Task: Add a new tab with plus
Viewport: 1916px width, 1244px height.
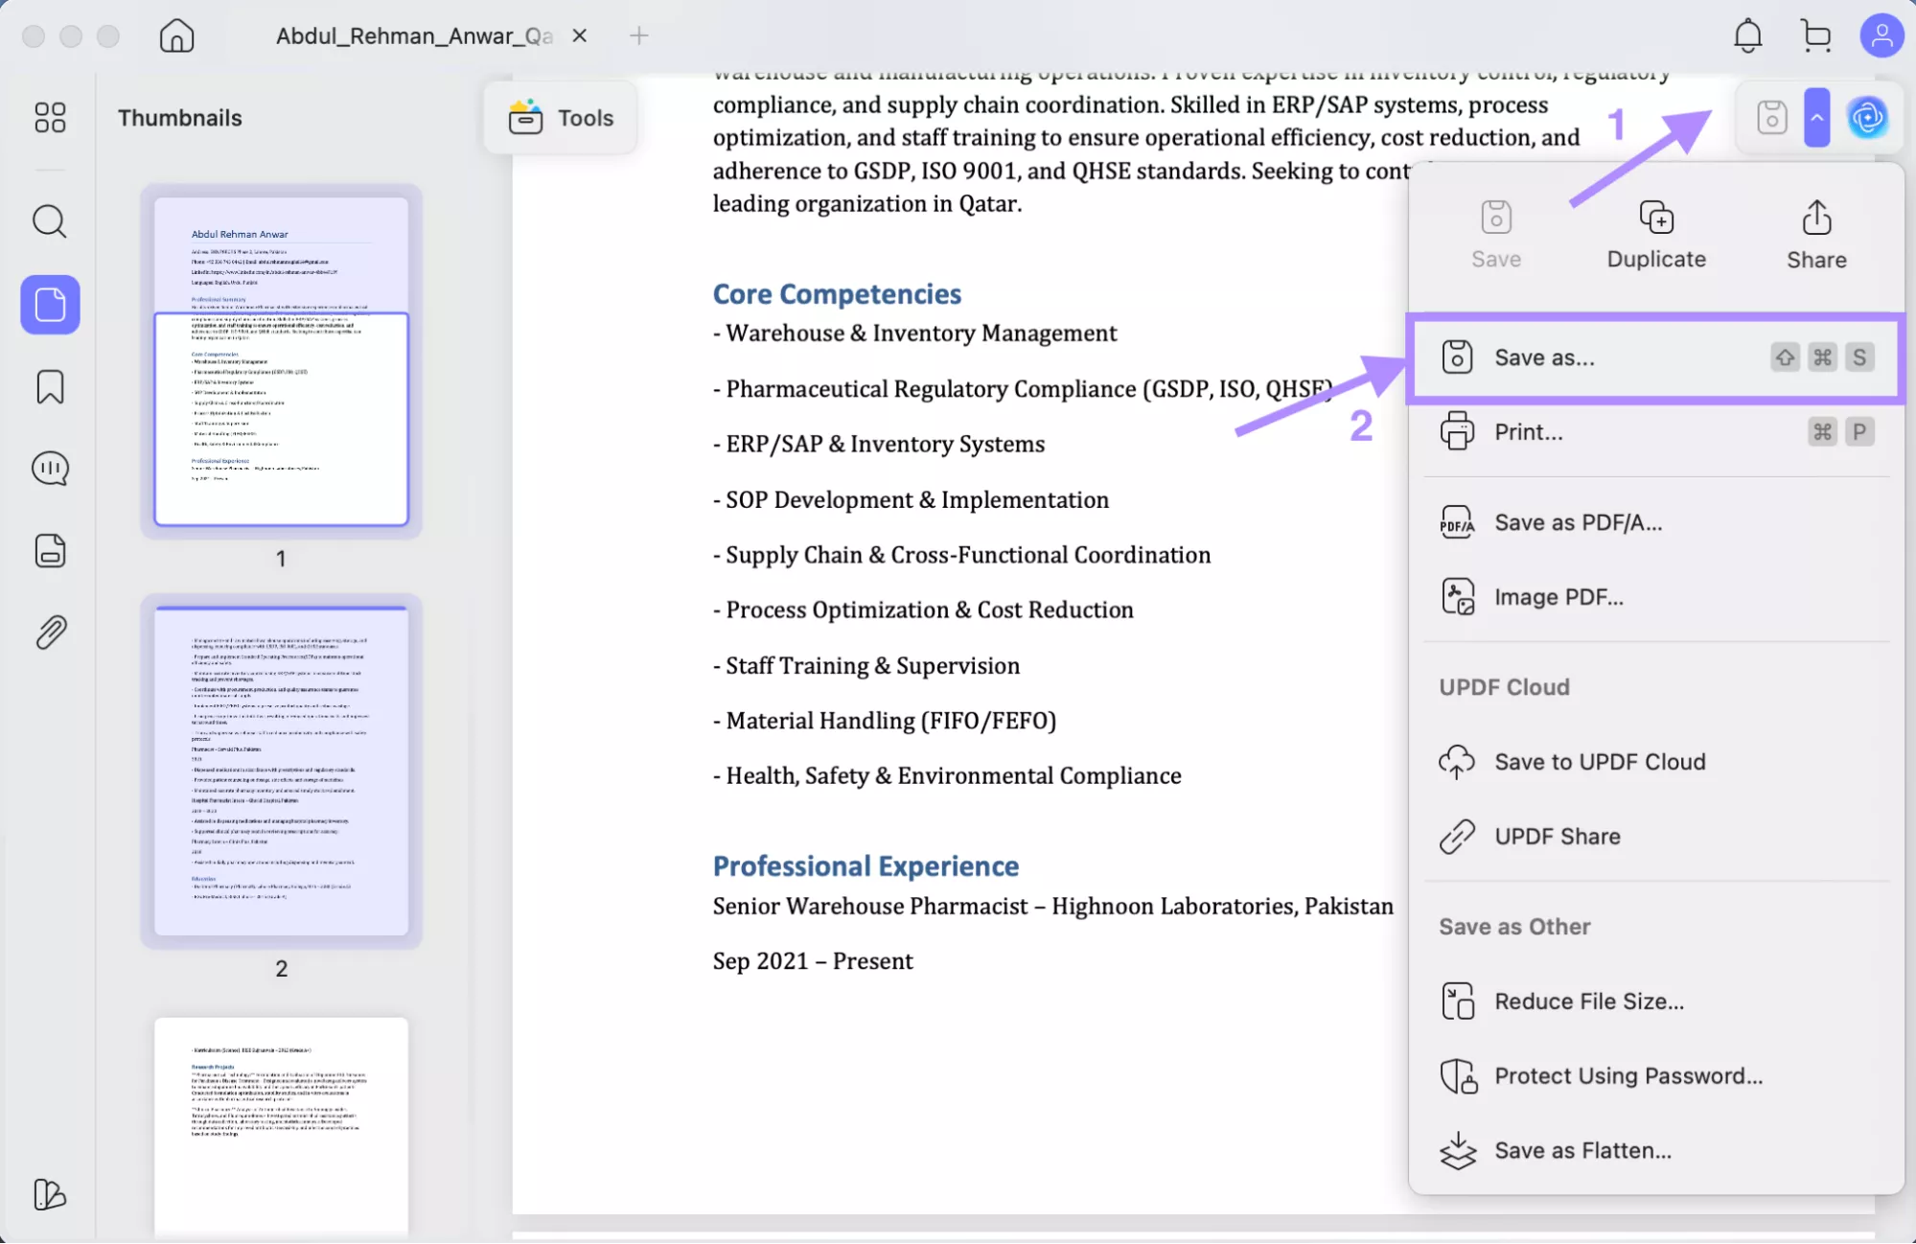Action: pyautogui.click(x=639, y=36)
